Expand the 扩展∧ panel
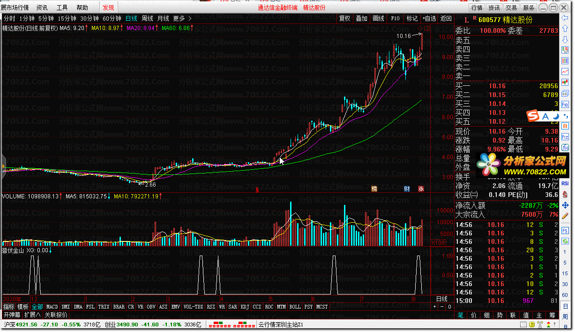The width and height of the screenshot is (575, 332). [x=33, y=315]
